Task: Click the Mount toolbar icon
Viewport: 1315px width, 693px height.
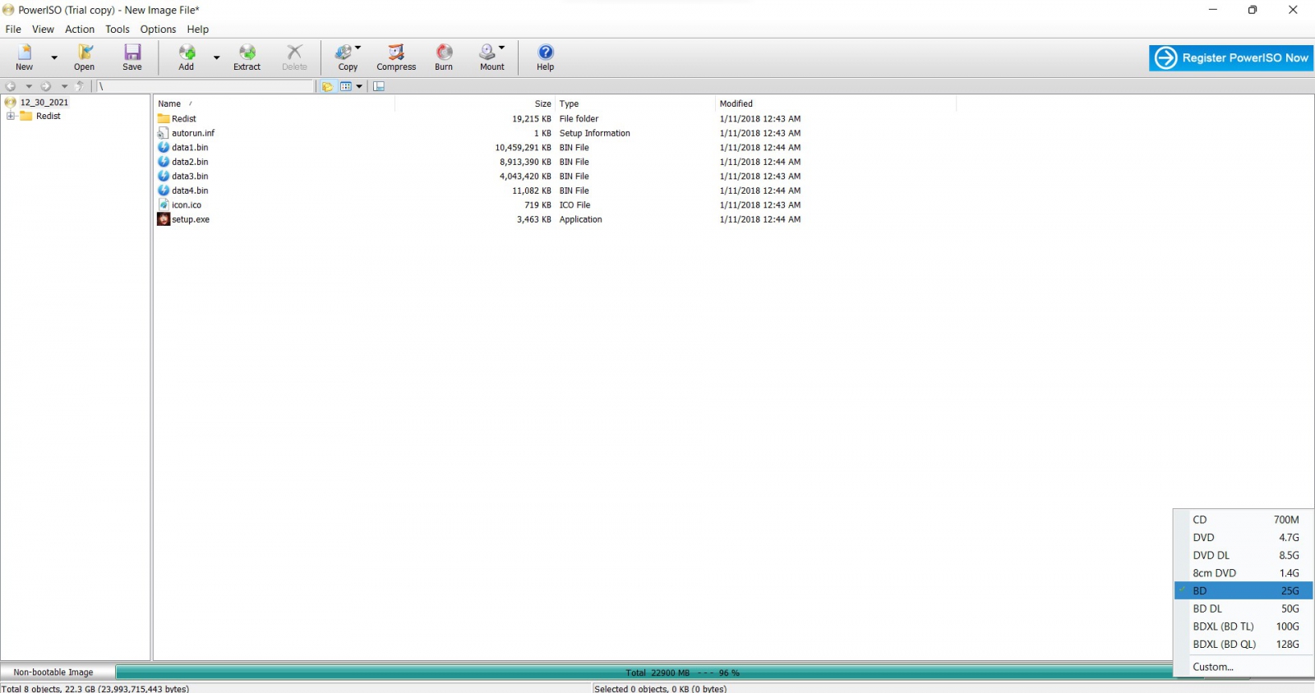Action: [x=492, y=57]
